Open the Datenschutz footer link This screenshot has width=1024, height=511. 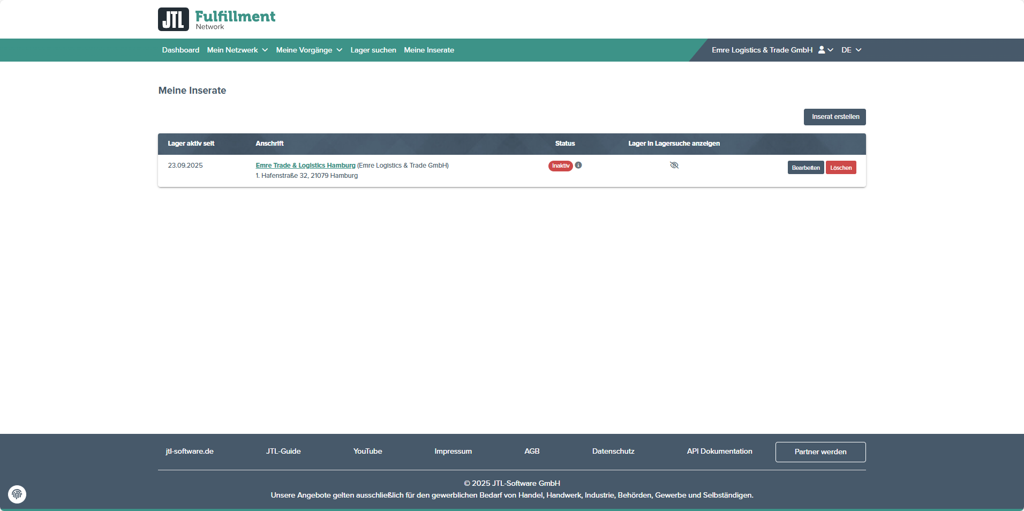[x=613, y=451]
